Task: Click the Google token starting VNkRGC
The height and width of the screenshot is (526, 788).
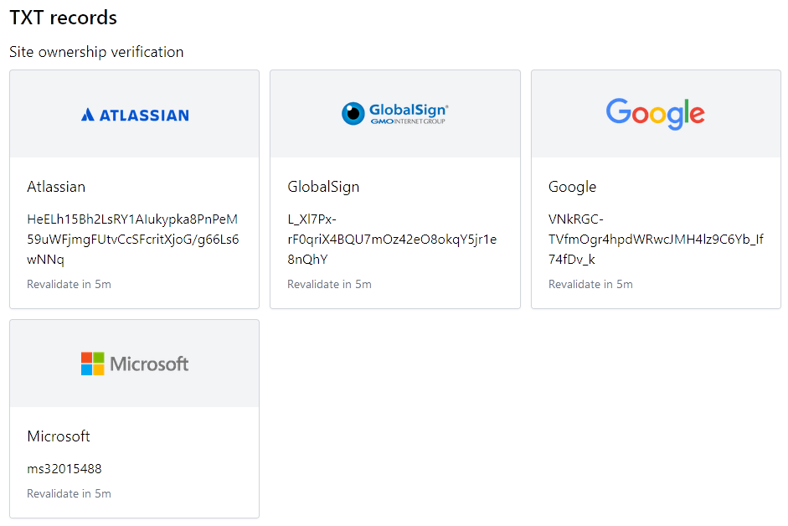Action: [655, 240]
